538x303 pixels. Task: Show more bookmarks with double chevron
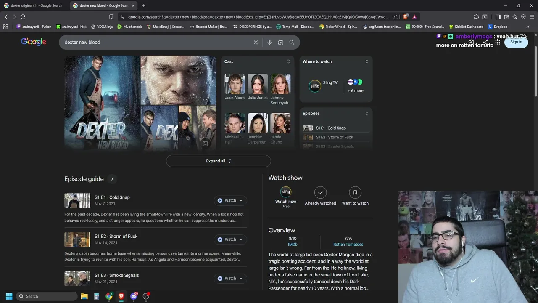[528, 27]
